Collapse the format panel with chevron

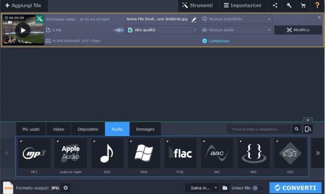pos(308,120)
